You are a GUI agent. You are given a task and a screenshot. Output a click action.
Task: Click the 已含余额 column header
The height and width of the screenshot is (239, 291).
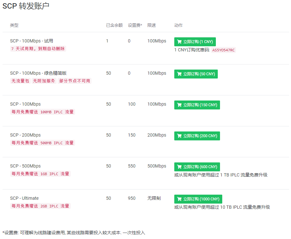pos(114,25)
